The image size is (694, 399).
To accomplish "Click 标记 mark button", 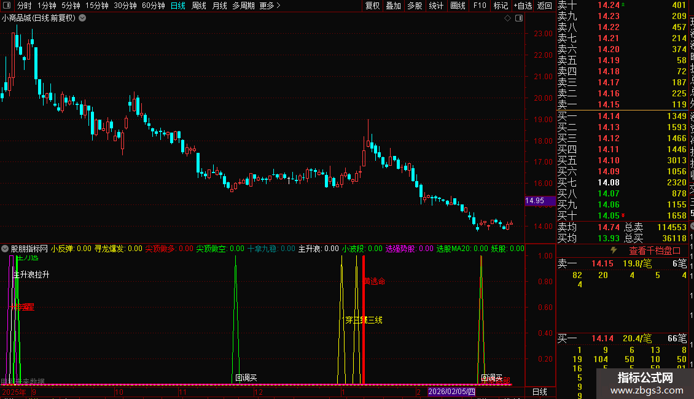I will tap(501, 6).
